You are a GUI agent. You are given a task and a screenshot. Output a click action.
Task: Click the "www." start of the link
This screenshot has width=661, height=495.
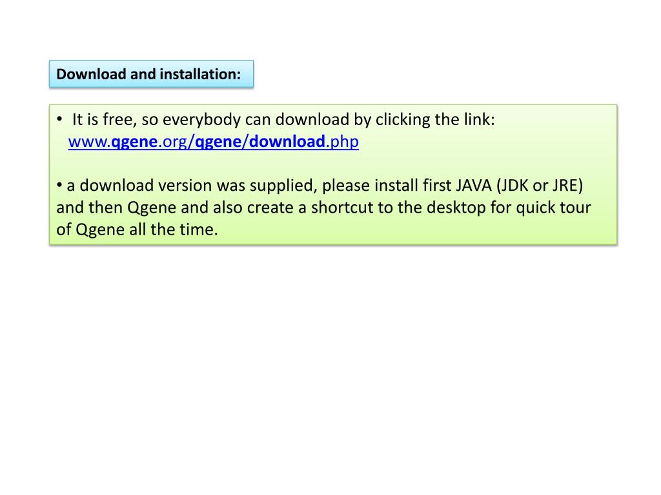coord(89,142)
